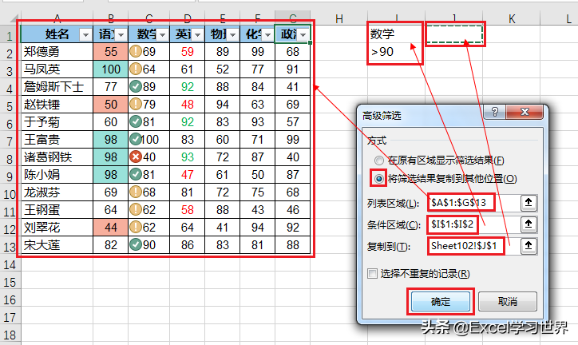Click green check icon in 王富贵 row
Viewport: 578px width, 345px height.
pyautogui.click(x=136, y=139)
